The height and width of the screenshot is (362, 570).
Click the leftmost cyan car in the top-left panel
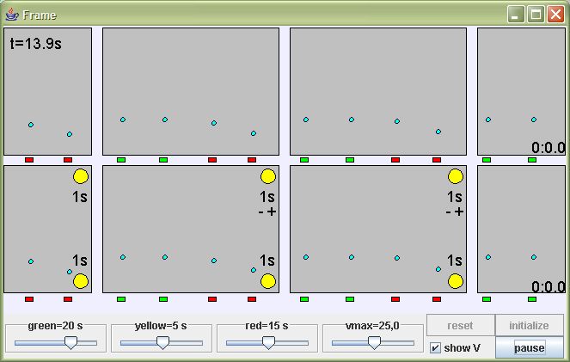pyautogui.click(x=31, y=125)
